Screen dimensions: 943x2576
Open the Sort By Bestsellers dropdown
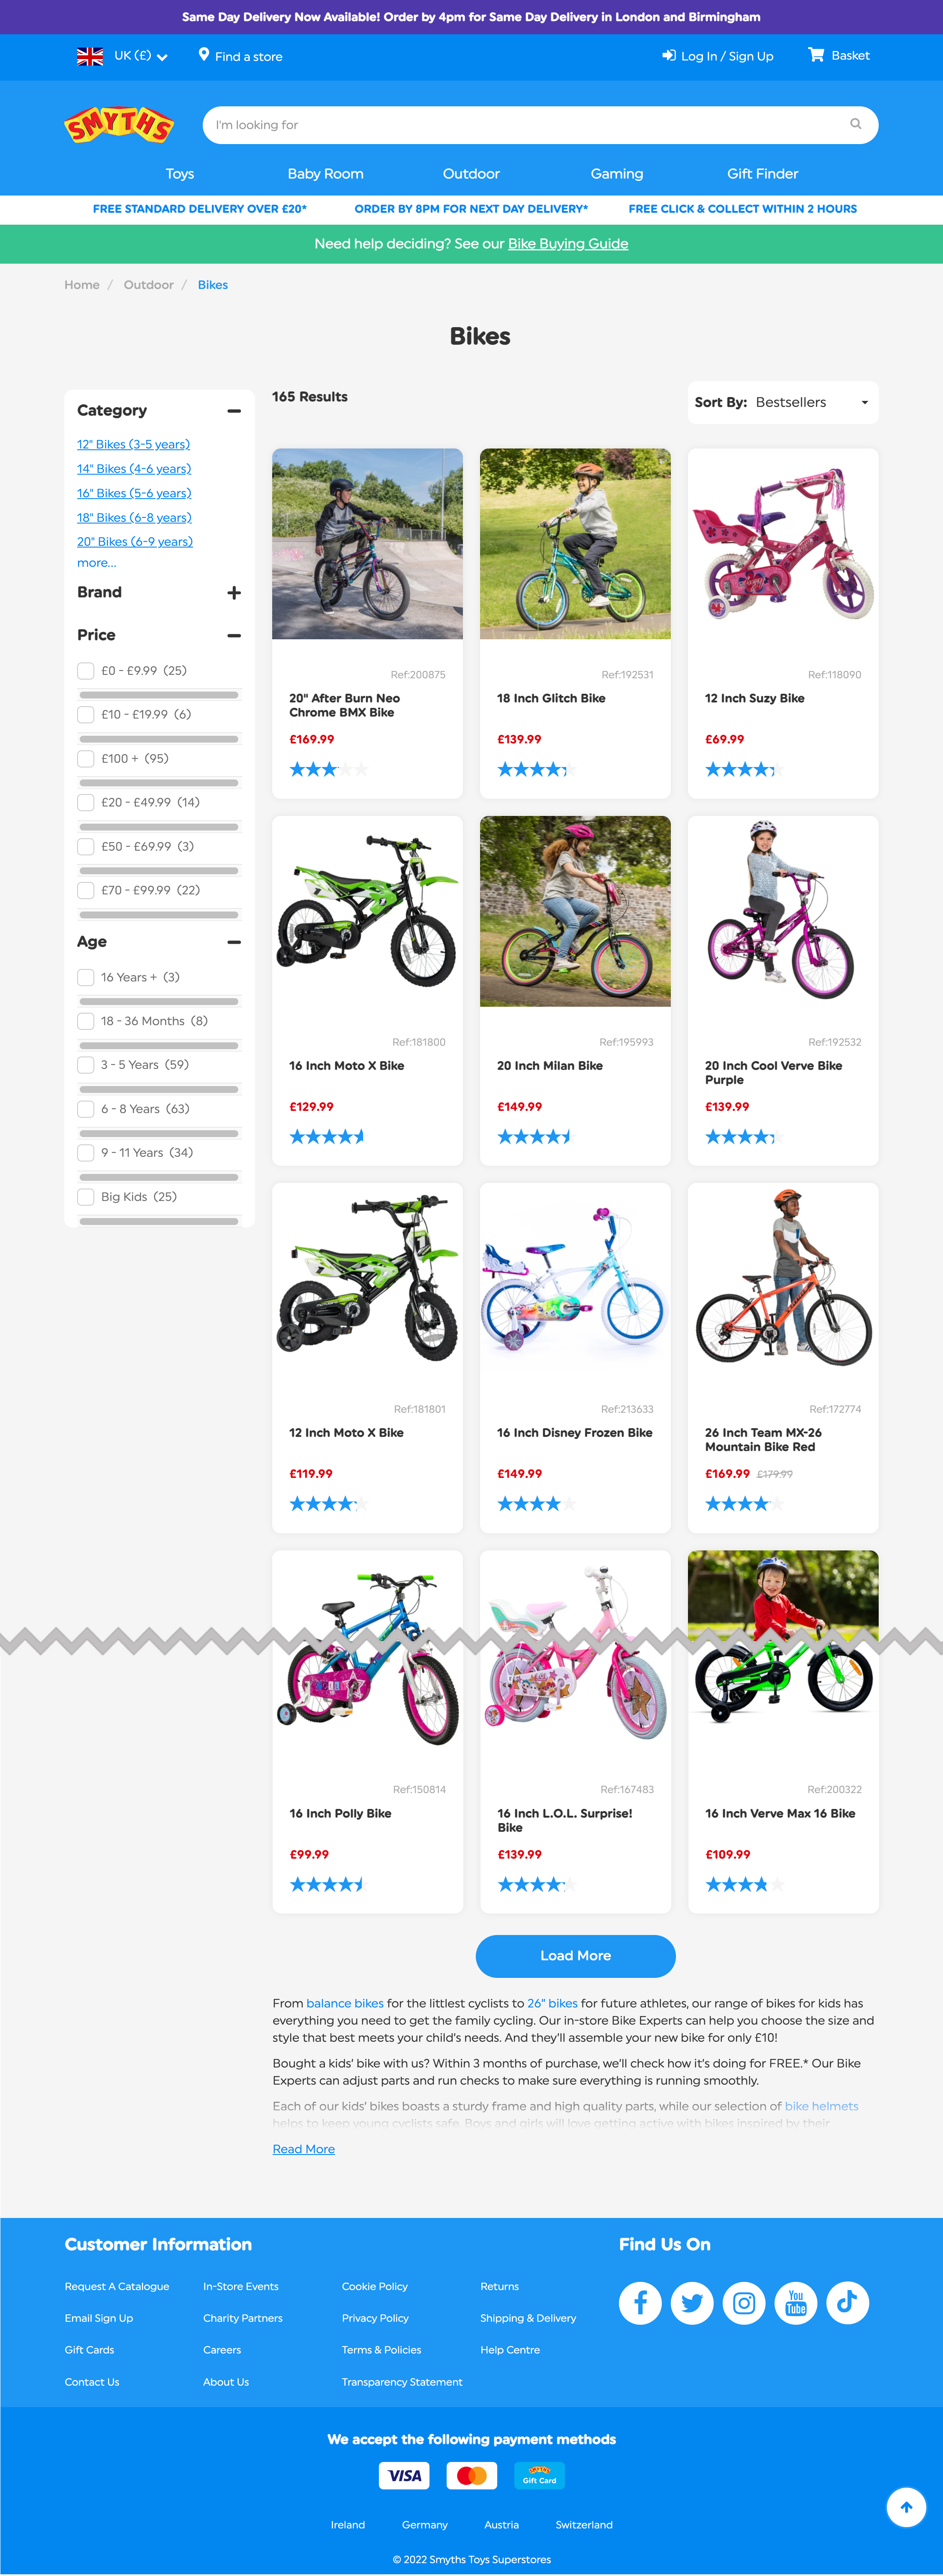pyautogui.click(x=783, y=402)
